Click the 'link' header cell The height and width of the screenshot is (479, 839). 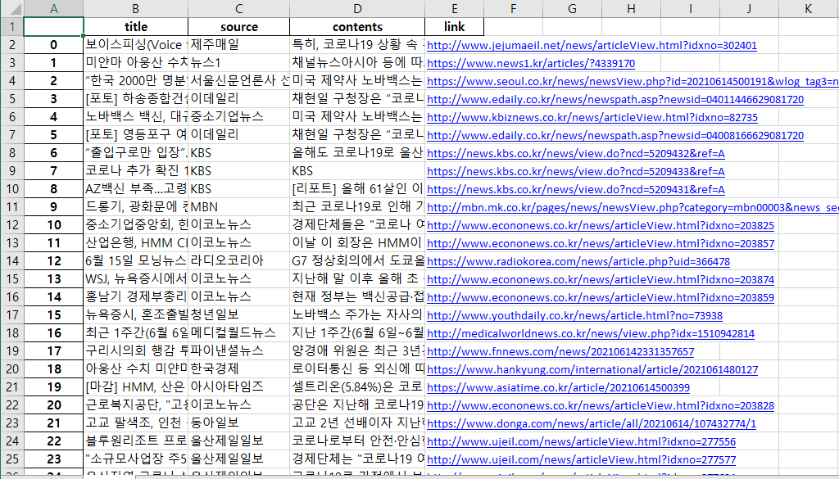454,27
